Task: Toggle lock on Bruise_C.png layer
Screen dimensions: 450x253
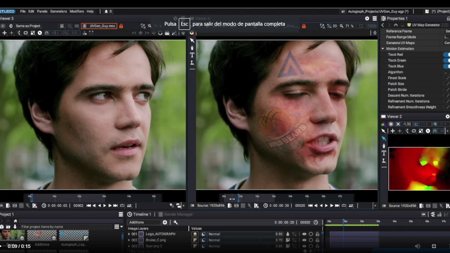Action: [x=317, y=240]
